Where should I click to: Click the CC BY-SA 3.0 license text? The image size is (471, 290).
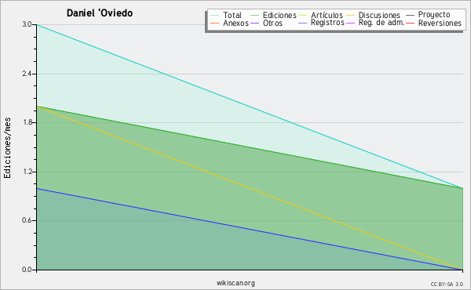(x=447, y=284)
